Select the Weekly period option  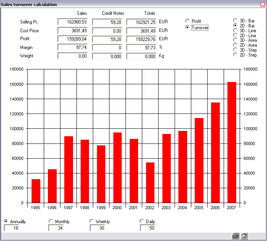click(92, 221)
